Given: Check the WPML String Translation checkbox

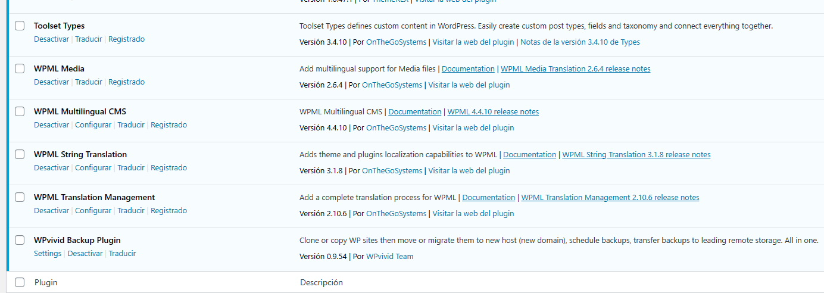Looking at the screenshot, I should pyautogui.click(x=20, y=154).
